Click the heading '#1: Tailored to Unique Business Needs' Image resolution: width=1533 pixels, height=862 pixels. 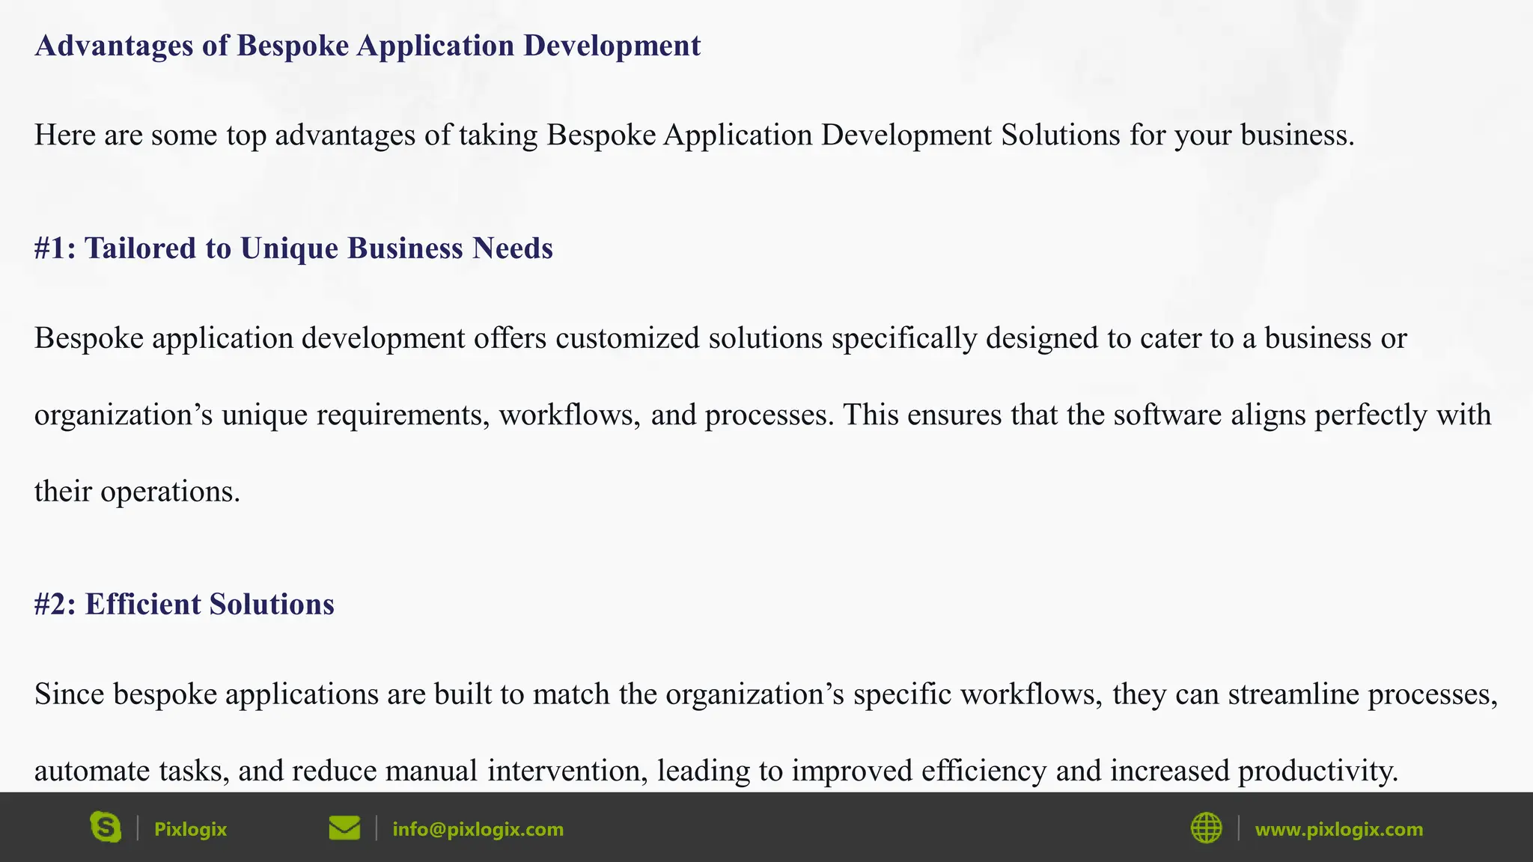293,248
